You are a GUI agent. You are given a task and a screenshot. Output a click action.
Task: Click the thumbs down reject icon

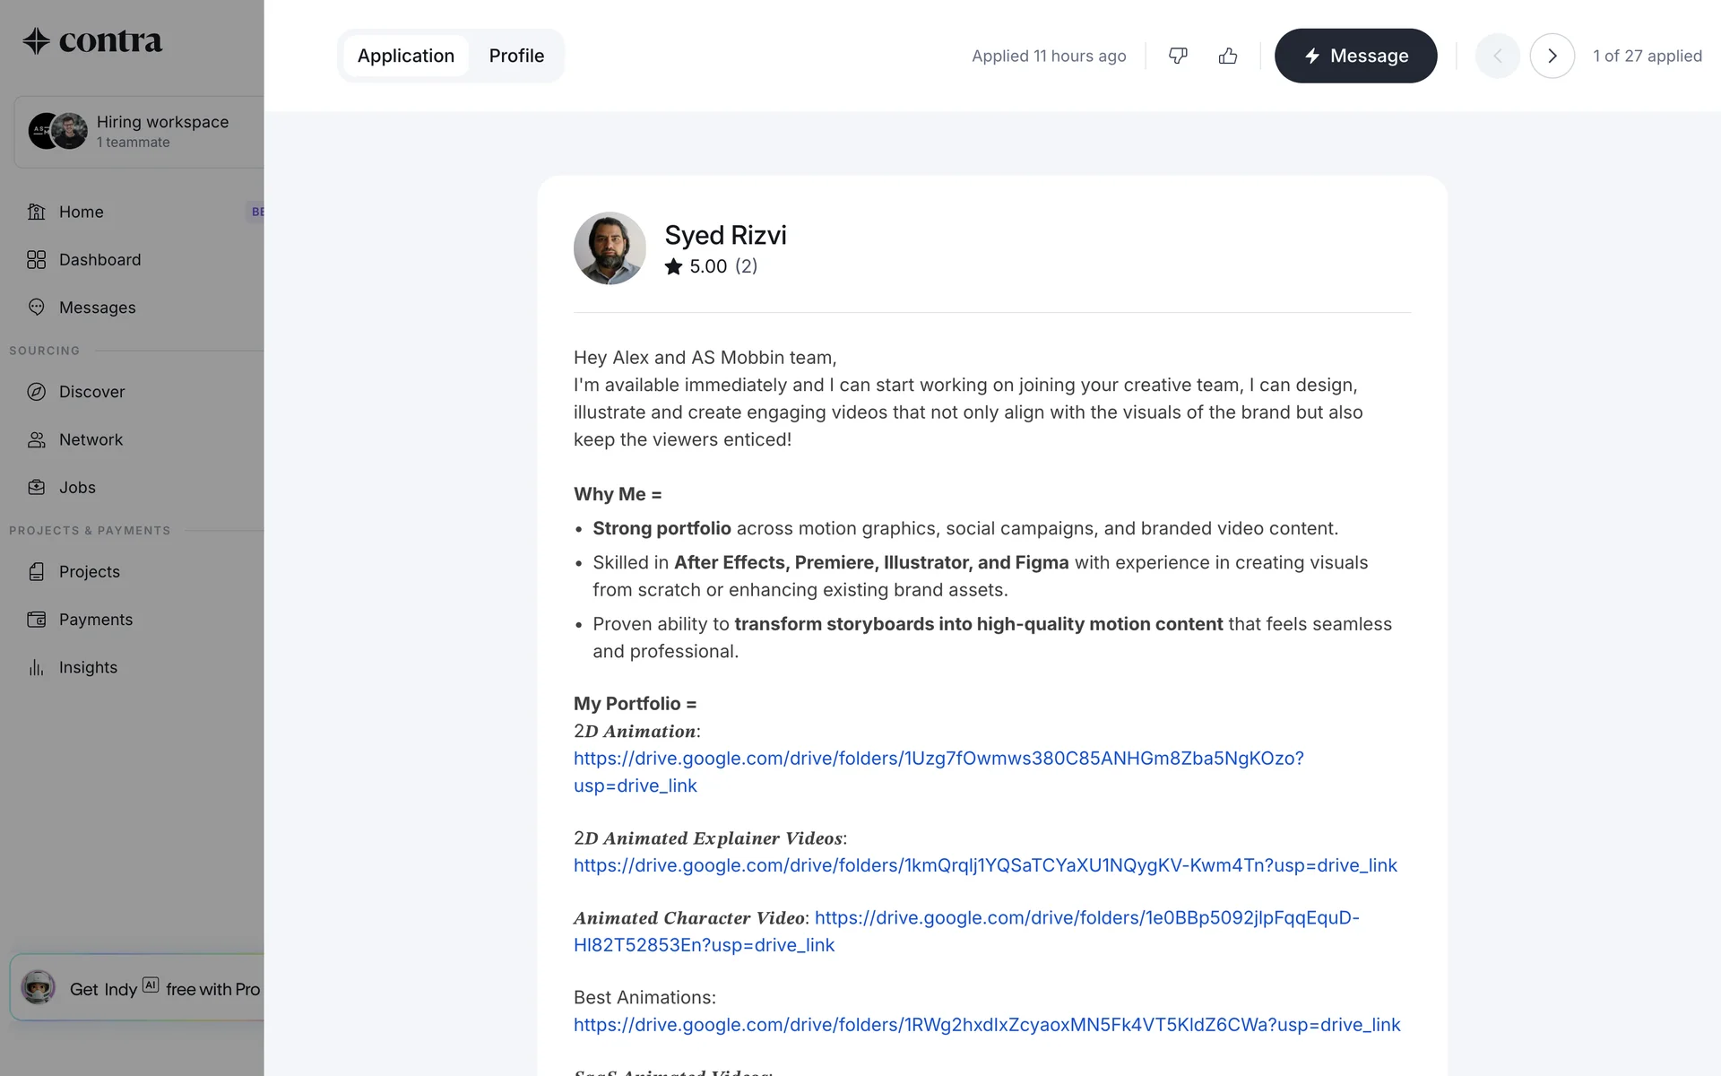tap(1178, 56)
